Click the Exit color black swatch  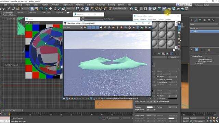(x=173, y=98)
